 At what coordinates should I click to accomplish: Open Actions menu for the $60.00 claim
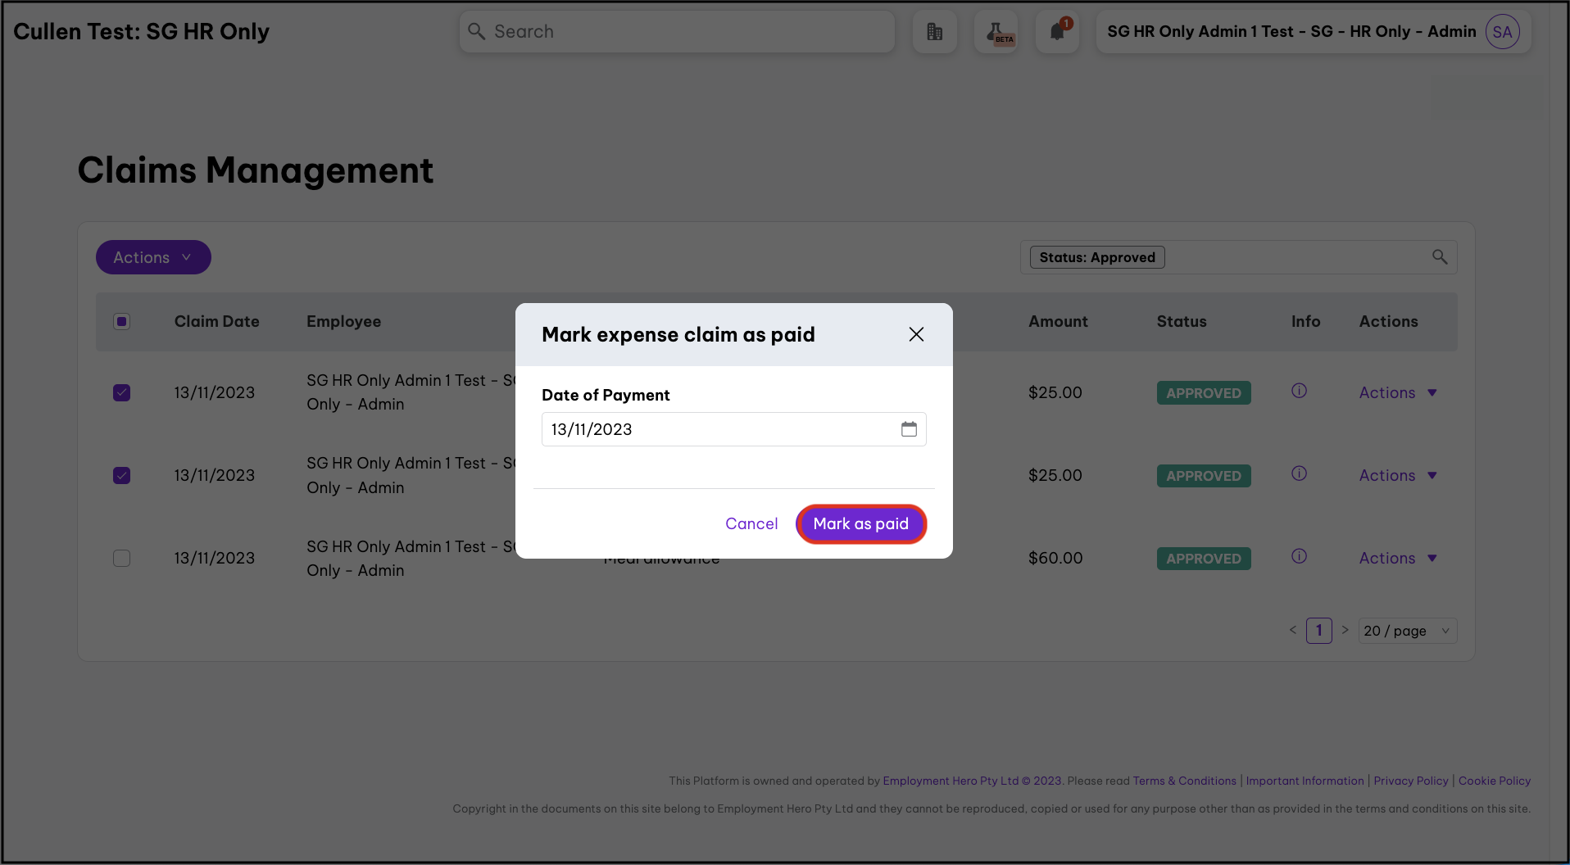1397,558
